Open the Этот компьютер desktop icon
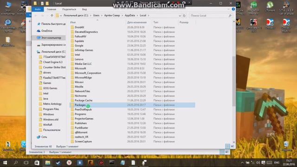 (8, 8)
